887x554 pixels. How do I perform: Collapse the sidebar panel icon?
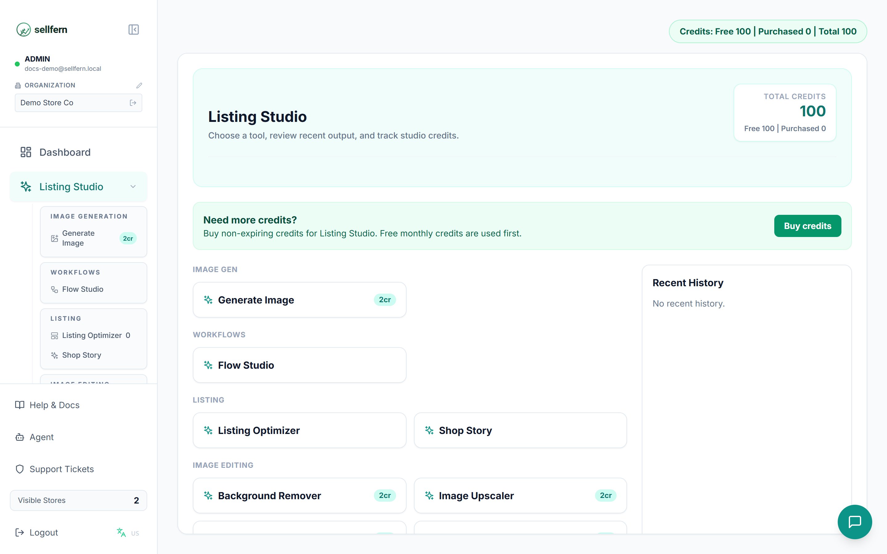(x=133, y=30)
